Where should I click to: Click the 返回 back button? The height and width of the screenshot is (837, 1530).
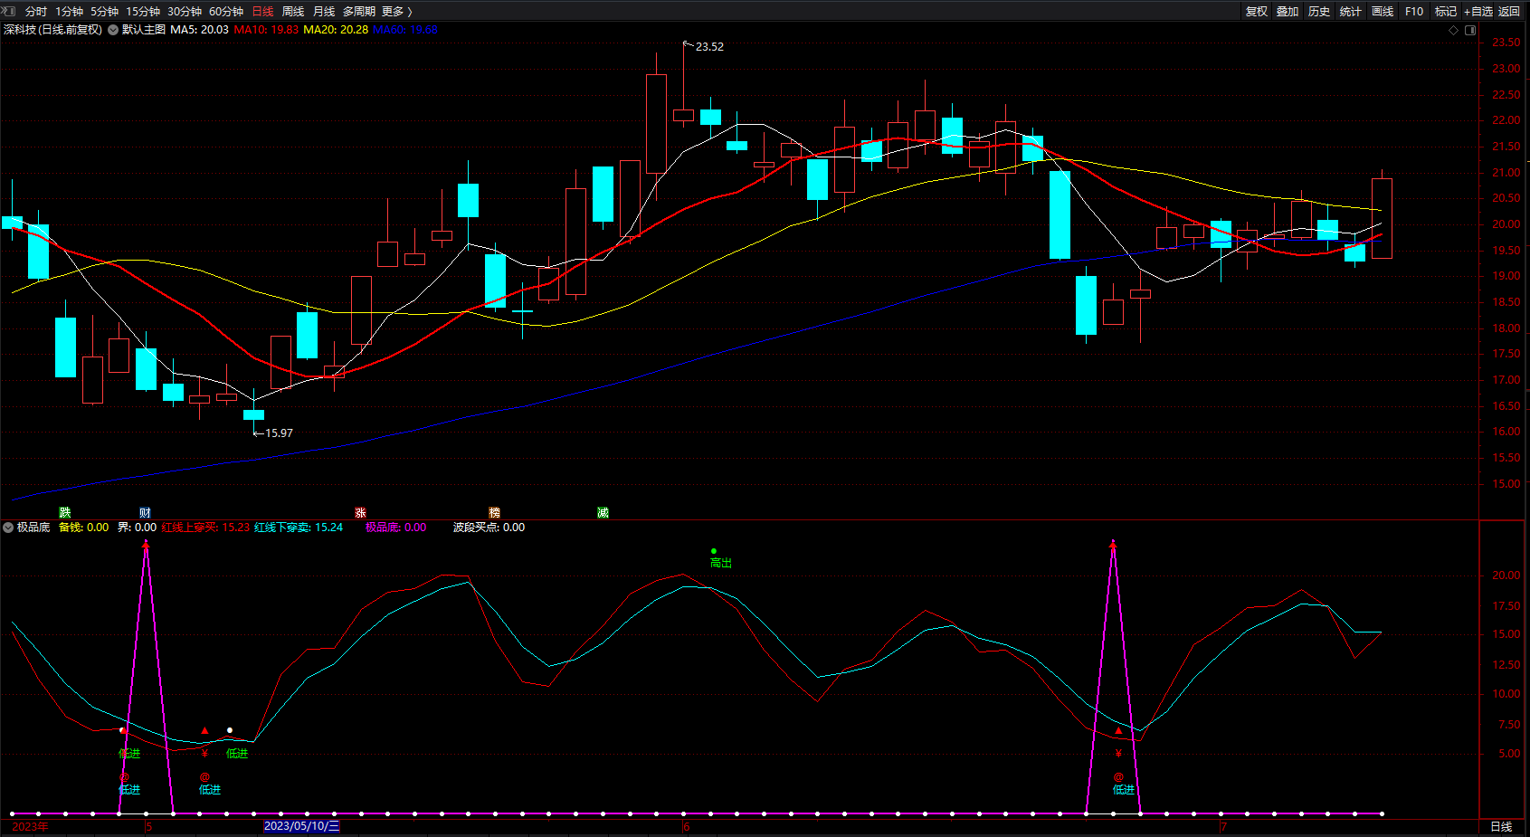point(1509,12)
